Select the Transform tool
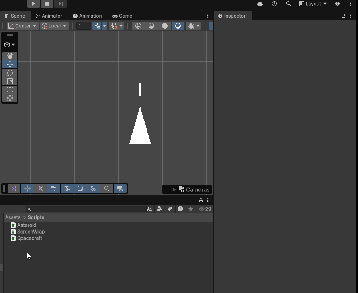 point(10,98)
